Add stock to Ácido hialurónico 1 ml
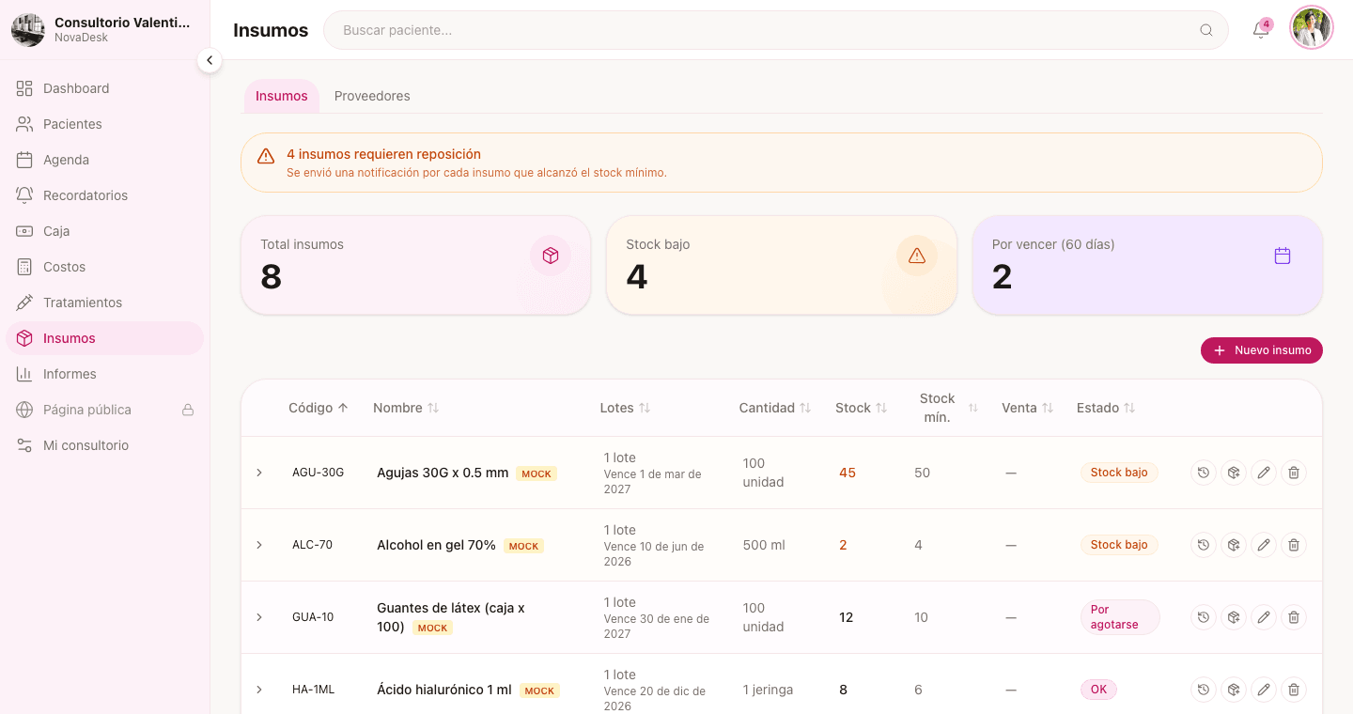Viewport: 1353px width, 714px height. (1234, 690)
